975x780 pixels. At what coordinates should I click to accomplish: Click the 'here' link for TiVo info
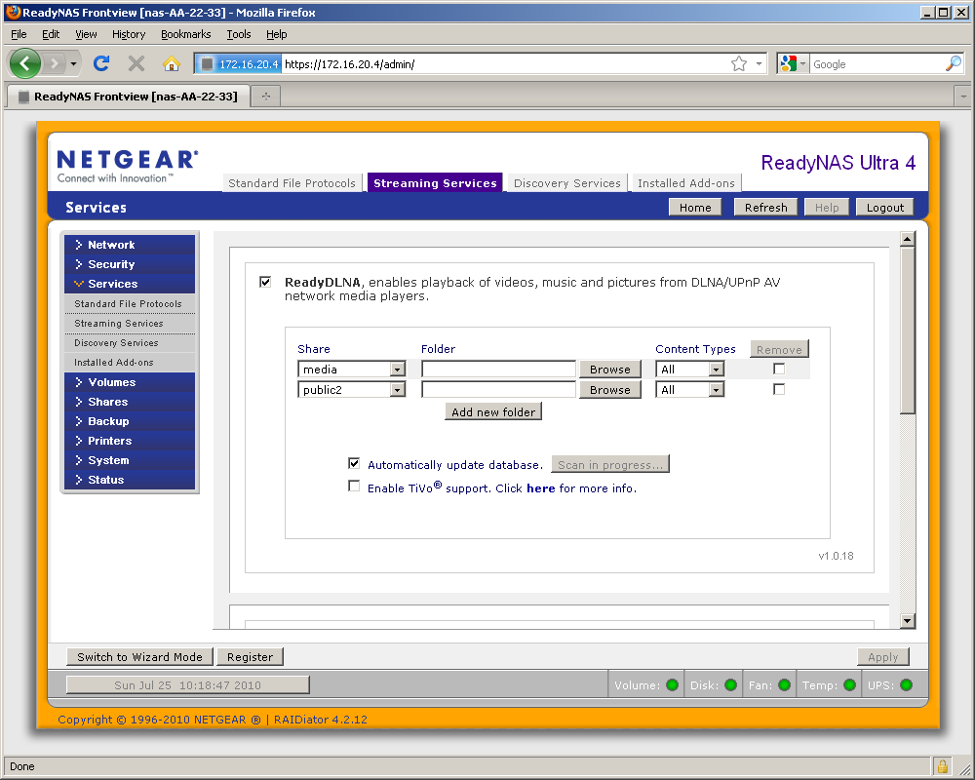540,488
